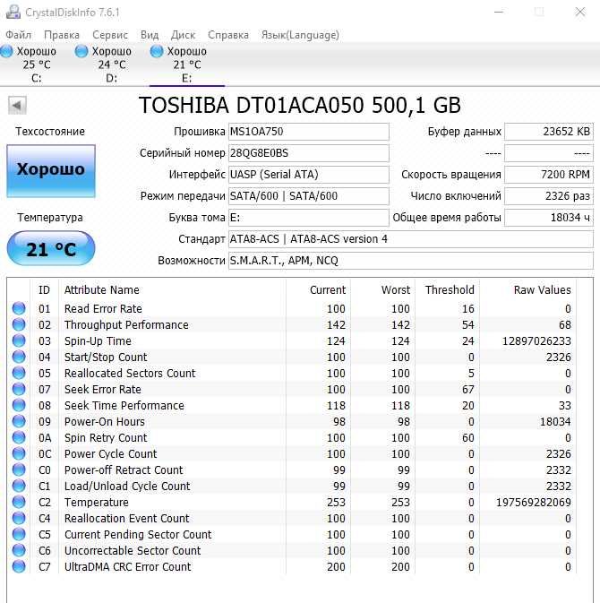This screenshot has width=600, height=603.
Task: Click status orb for Reallocation Event Count
Action: tap(19, 519)
